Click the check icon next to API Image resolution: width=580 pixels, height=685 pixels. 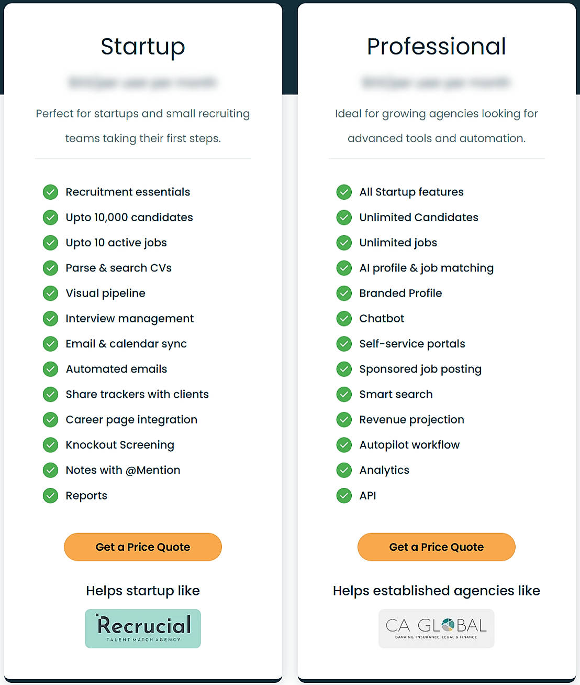click(x=344, y=496)
